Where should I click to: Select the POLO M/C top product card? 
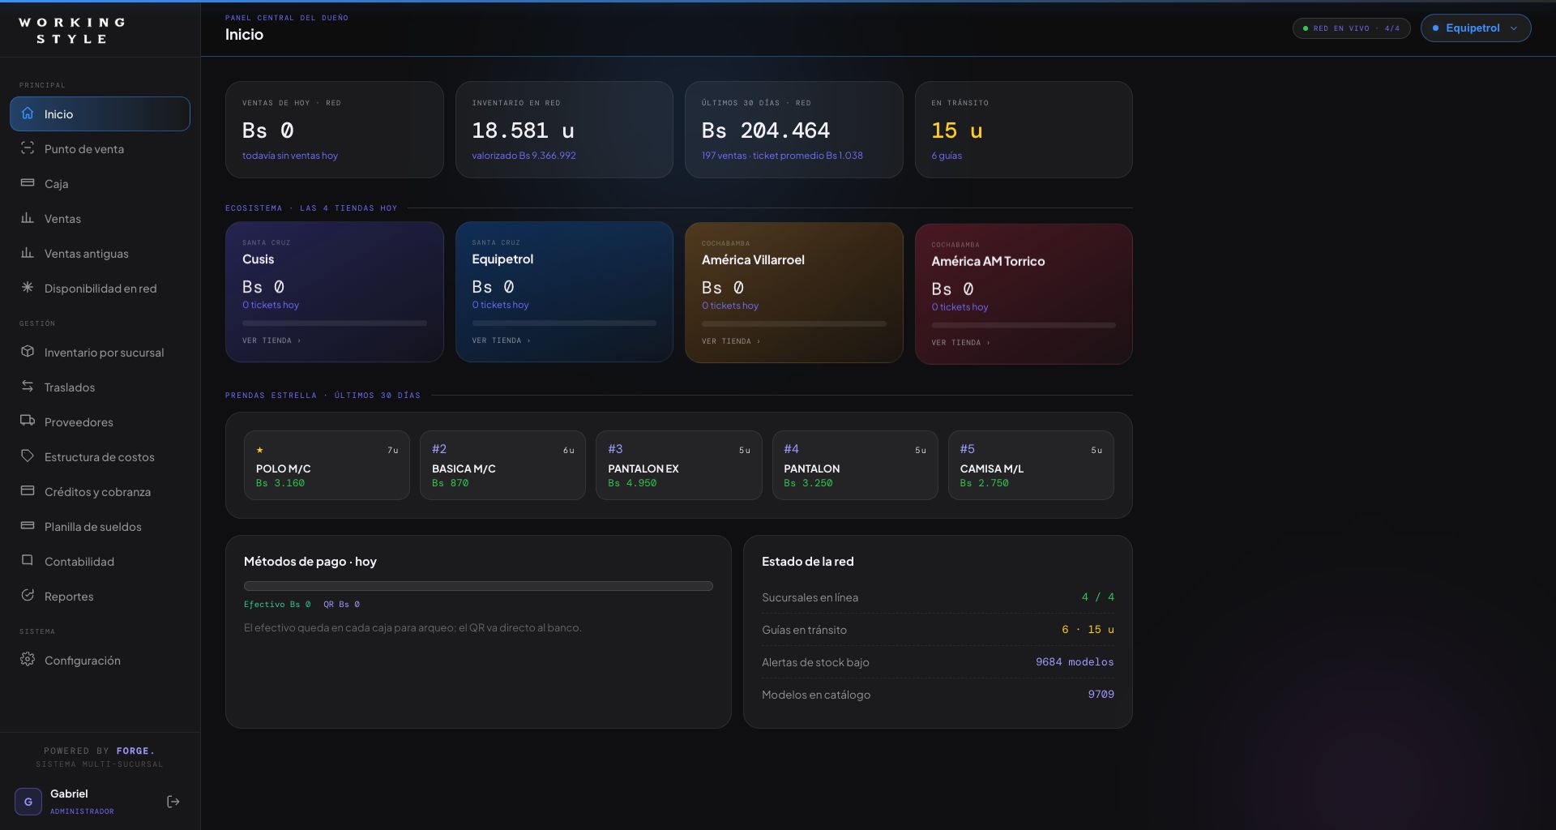(327, 465)
